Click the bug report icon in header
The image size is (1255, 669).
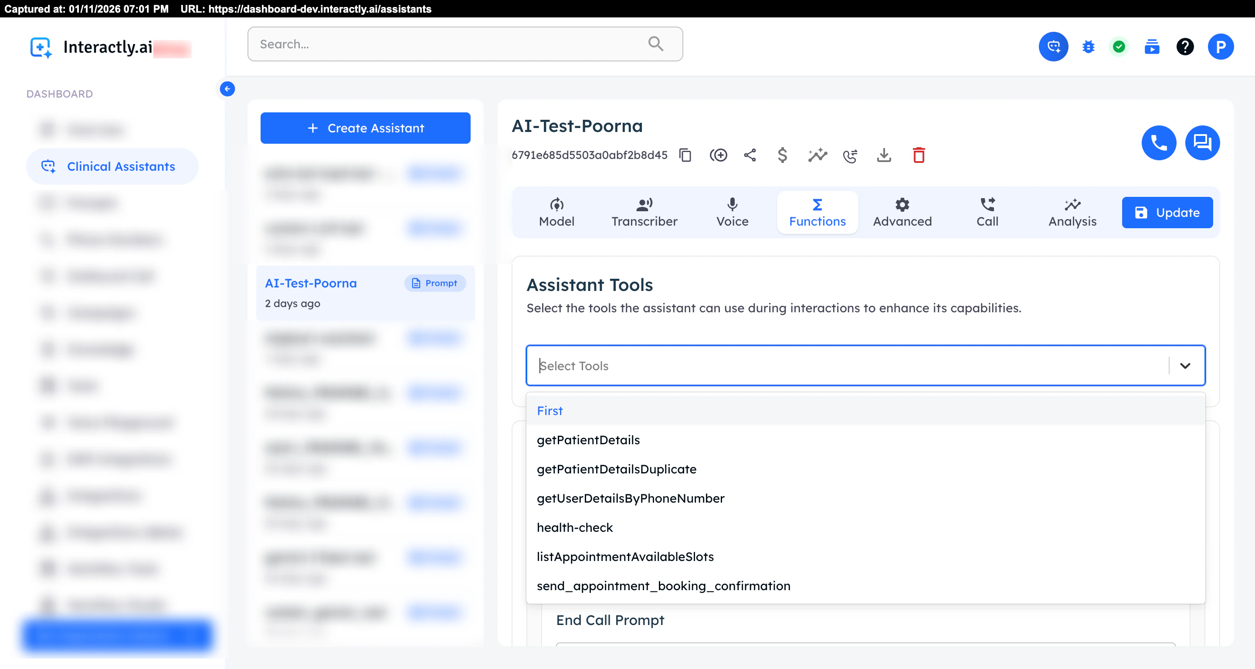tap(1088, 47)
